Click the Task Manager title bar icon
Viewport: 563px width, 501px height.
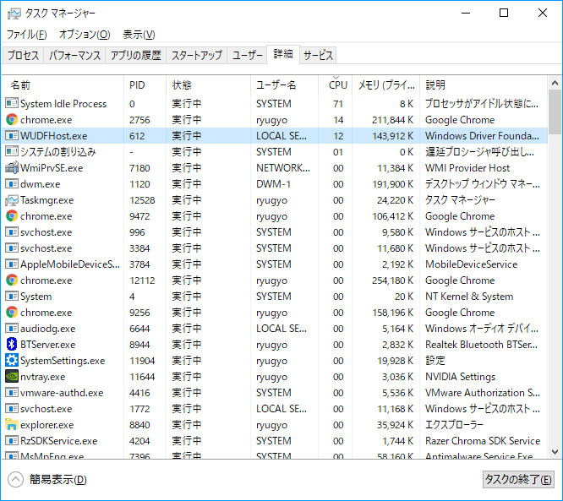tap(14, 14)
